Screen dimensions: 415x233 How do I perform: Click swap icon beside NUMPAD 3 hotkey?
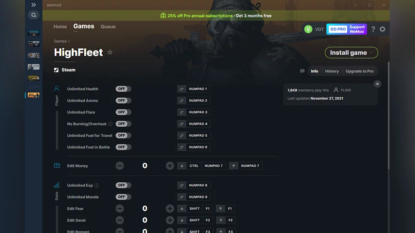(x=182, y=112)
